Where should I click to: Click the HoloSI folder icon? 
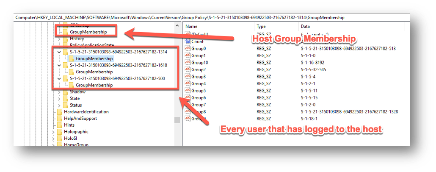60,138
